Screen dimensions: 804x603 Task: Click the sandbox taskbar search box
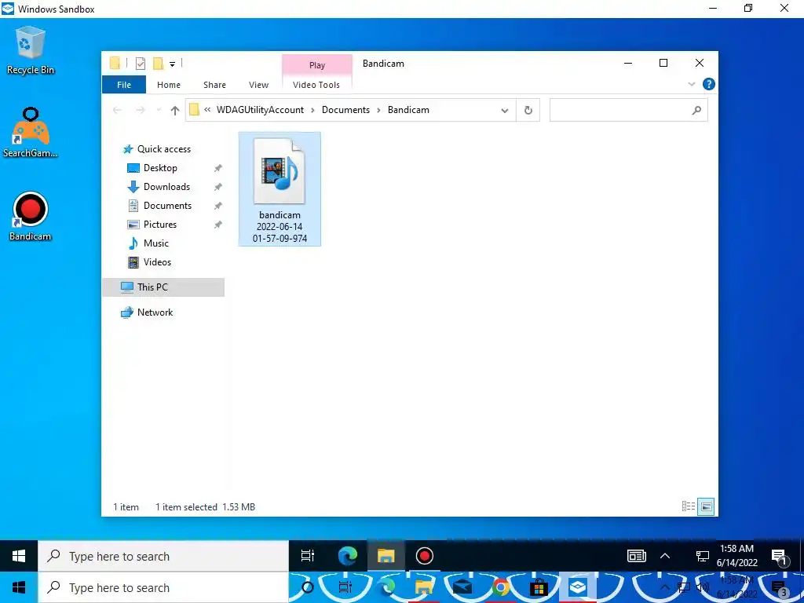point(163,557)
